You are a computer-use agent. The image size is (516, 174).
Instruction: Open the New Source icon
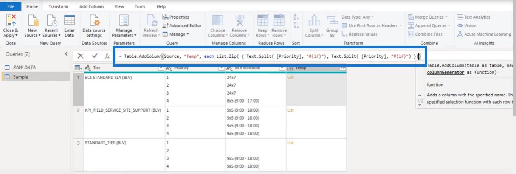(x=33, y=20)
